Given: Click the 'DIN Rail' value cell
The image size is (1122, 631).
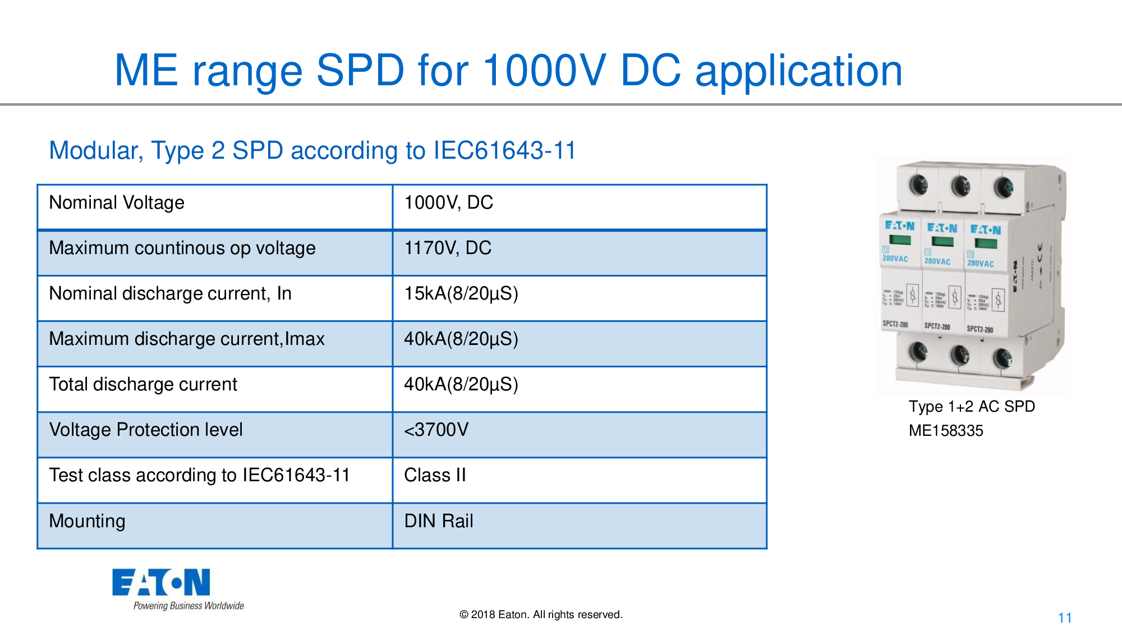Looking at the screenshot, I should [580, 526].
